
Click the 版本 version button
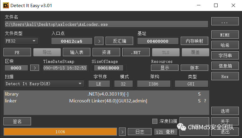point(194,68)
